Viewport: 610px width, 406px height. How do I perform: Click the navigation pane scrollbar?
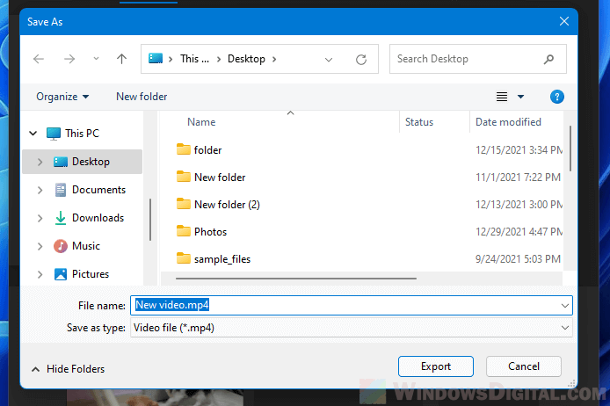tap(150, 220)
